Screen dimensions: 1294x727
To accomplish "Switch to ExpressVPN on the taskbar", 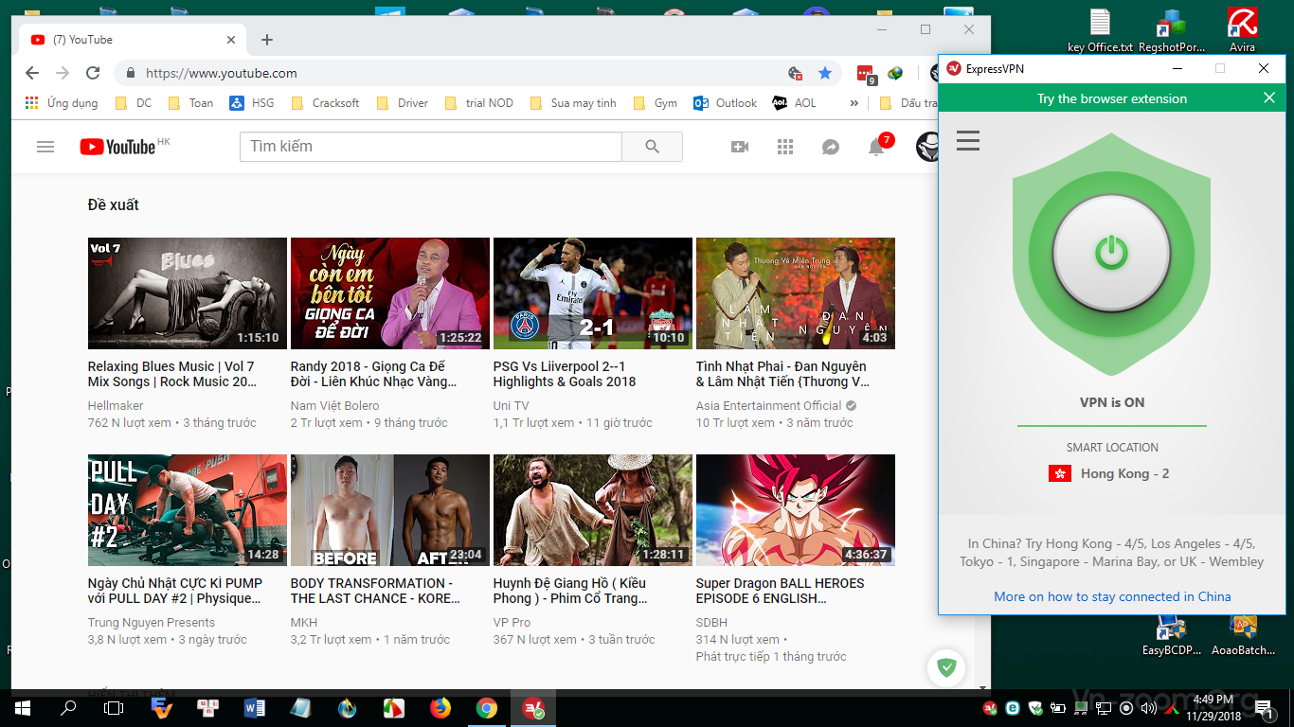I will pos(533,708).
